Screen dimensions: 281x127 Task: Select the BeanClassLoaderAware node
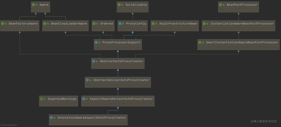click(65, 25)
